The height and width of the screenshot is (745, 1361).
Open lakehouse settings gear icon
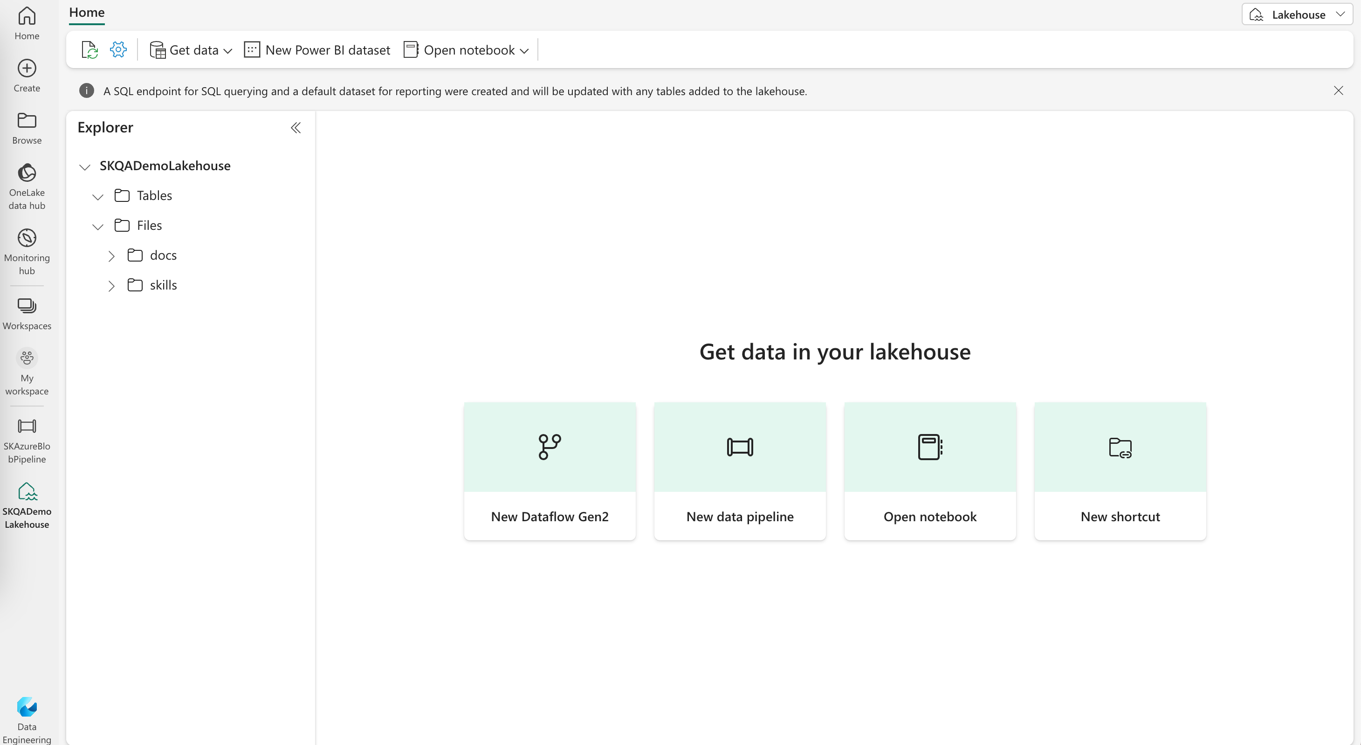pyautogui.click(x=118, y=50)
